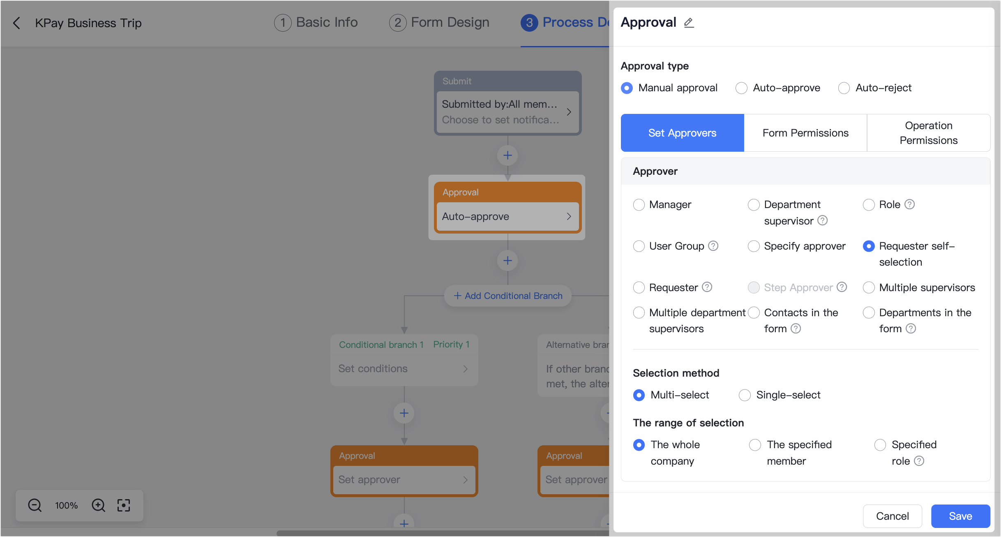Choose The specified member range option
1001x537 pixels.
(755, 445)
